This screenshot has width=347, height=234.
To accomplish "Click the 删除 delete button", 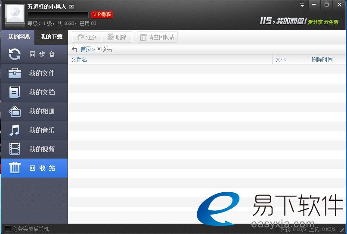I will pos(117,37).
